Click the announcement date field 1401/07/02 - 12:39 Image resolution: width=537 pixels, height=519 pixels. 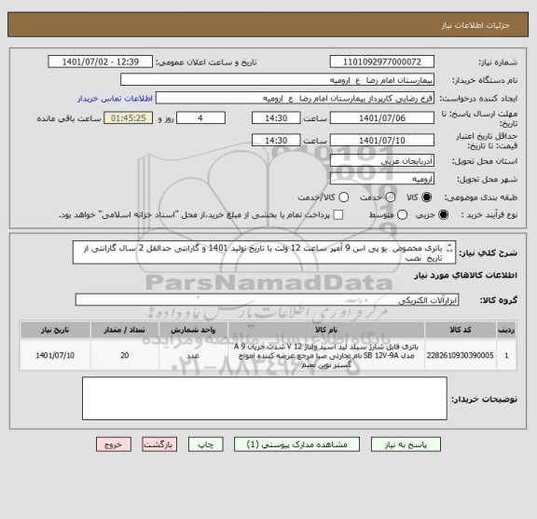pyautogui.click(x=101, y=62)
